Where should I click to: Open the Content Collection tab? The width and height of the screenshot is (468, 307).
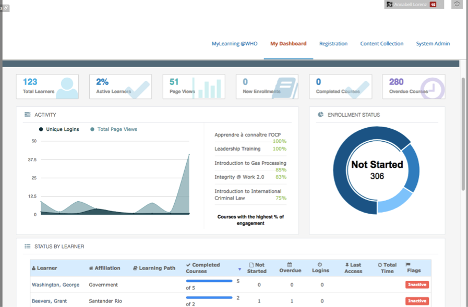click(x=381, y=44)
